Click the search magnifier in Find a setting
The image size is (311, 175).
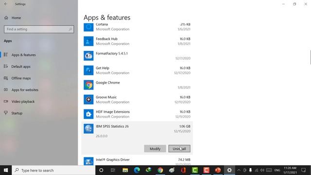point(70,29)
